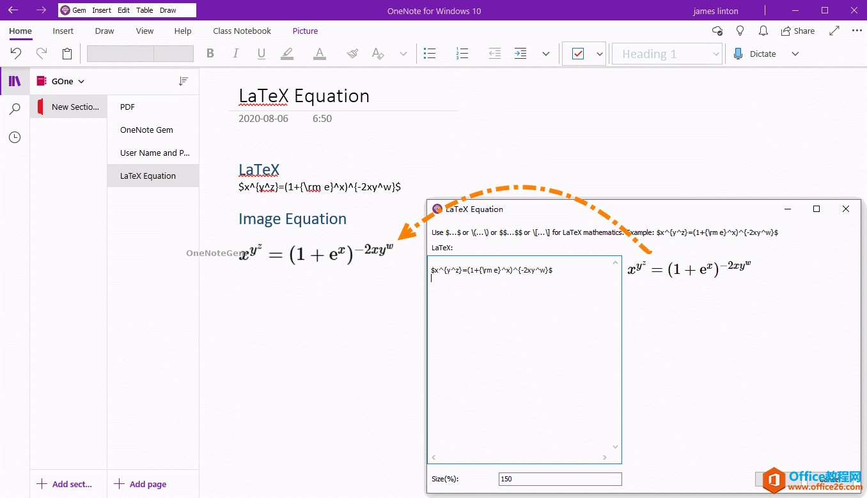Click the To Do tag checkbox

[x=578, y=54]
